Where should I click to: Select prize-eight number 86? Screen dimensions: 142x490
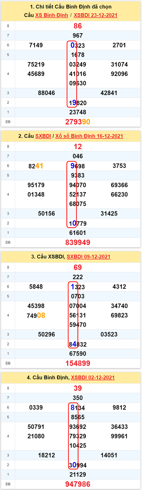pos(78,26)
